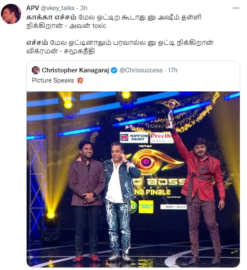The image size is (247, 270).
Task: Open Christopher Kanagaraj's small avatar
Action: (x=36, y=70)
